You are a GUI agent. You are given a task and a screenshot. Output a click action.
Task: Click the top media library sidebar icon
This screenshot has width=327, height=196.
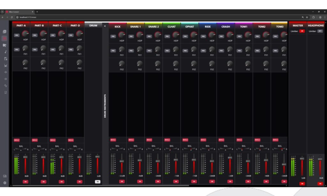[x=5, y=32]
